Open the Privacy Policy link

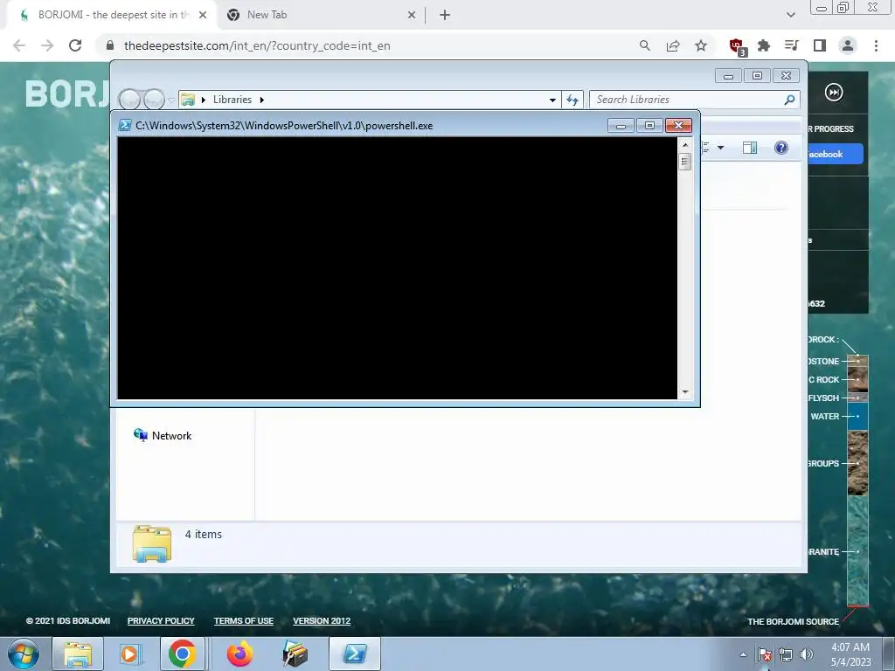point(161,621)
